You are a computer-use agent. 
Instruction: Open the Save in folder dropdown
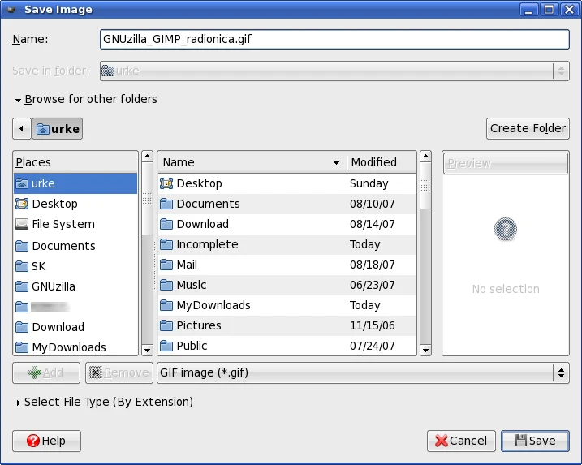(x=334, y=71)
